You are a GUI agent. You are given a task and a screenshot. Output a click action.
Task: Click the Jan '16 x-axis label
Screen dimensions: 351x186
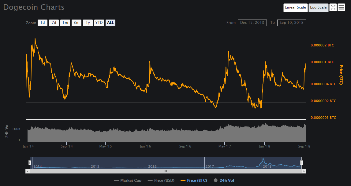click(145, 147)
